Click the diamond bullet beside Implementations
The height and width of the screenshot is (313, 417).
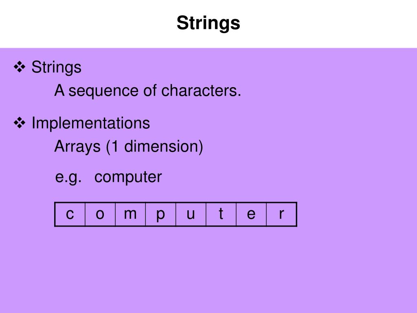tap(20, 123)
